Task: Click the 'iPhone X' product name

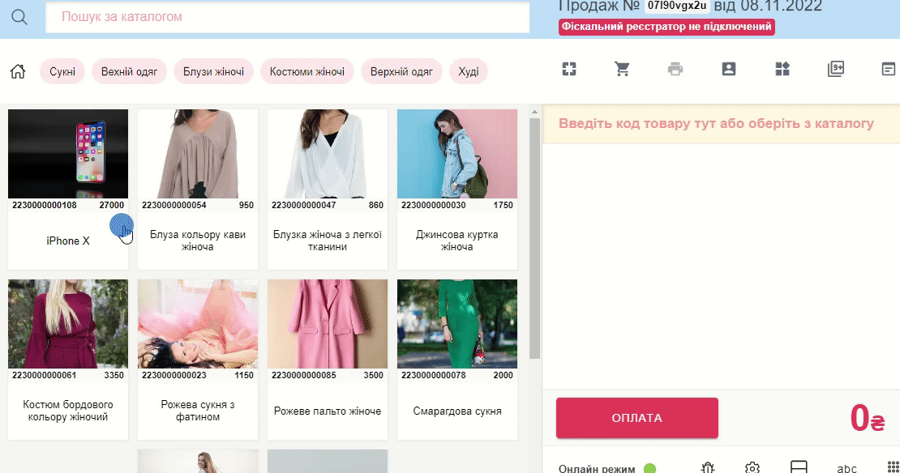Action: pos(68,241)
